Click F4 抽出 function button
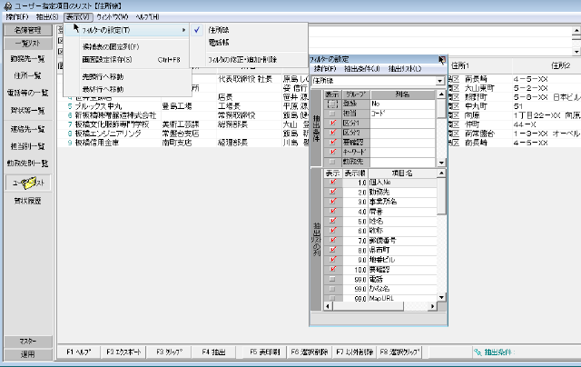 click(214, 352)
